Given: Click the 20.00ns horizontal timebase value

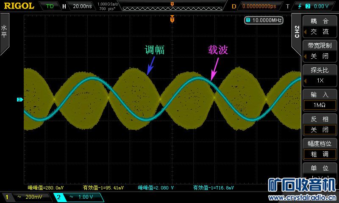Looking at the screenshot, I should [x=82, y=6].
